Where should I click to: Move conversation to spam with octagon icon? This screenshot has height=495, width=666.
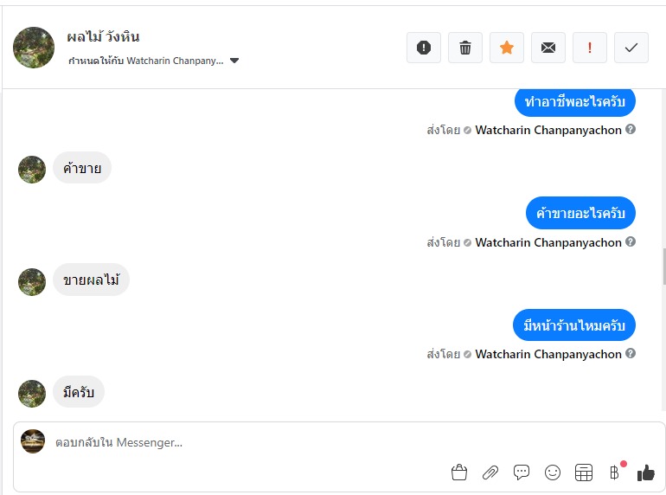pos(424,48)
